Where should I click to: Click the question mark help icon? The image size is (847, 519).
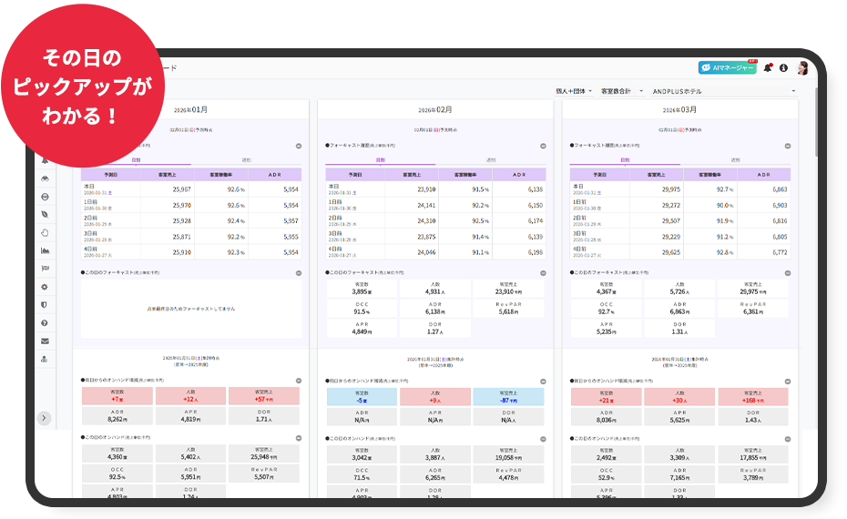(x=45, y=322)
